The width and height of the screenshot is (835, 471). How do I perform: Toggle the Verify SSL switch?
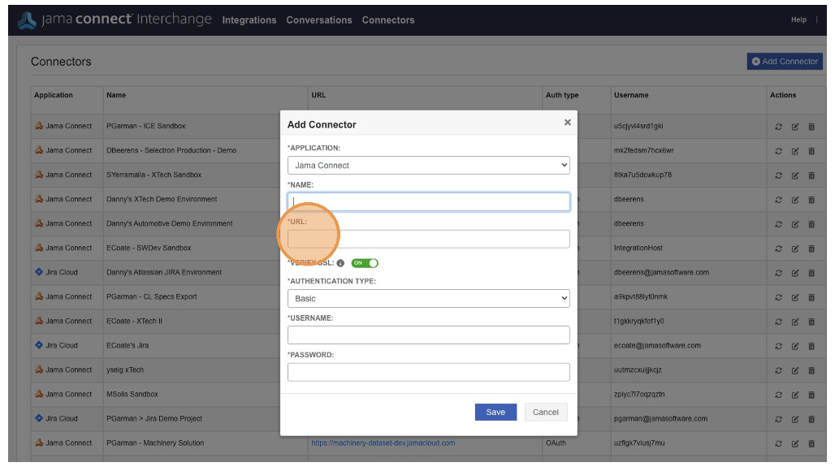click(x=365, y=263)
